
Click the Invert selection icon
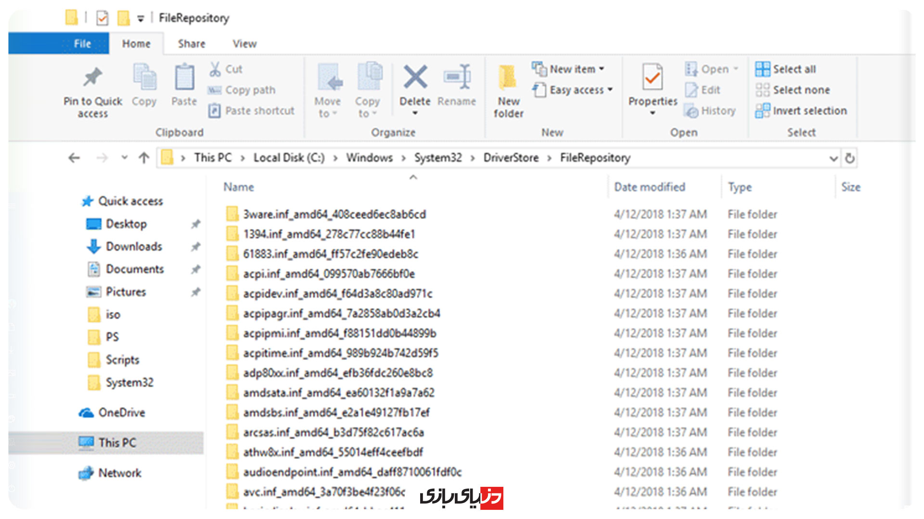[x=762, y=111]
